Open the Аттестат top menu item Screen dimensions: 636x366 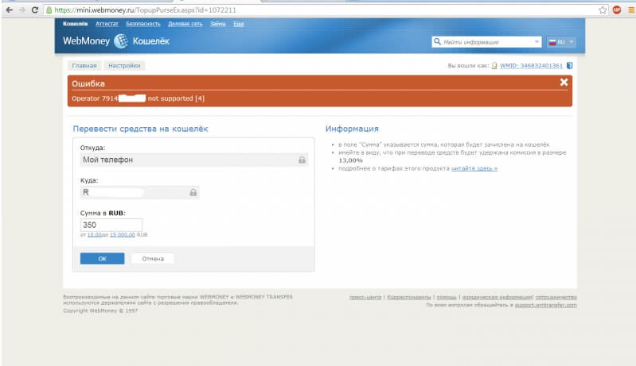click(x=107, y=24)
